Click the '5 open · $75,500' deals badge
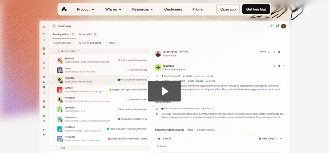This screenshot has height=153, width=329. coord(196,81)
